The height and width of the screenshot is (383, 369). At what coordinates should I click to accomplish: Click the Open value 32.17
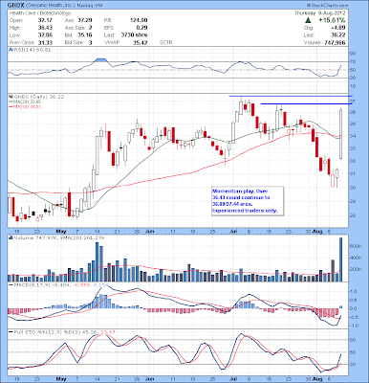coord(45,20)
